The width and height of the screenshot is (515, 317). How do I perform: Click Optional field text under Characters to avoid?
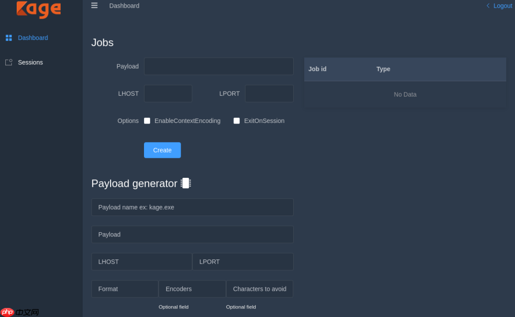click(x=241, y=307)
